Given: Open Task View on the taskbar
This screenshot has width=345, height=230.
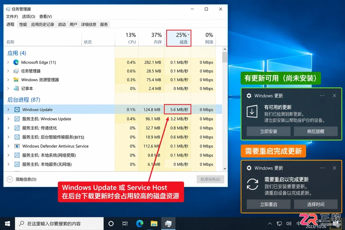Looking at the screenshot, I should click(125, 224).
